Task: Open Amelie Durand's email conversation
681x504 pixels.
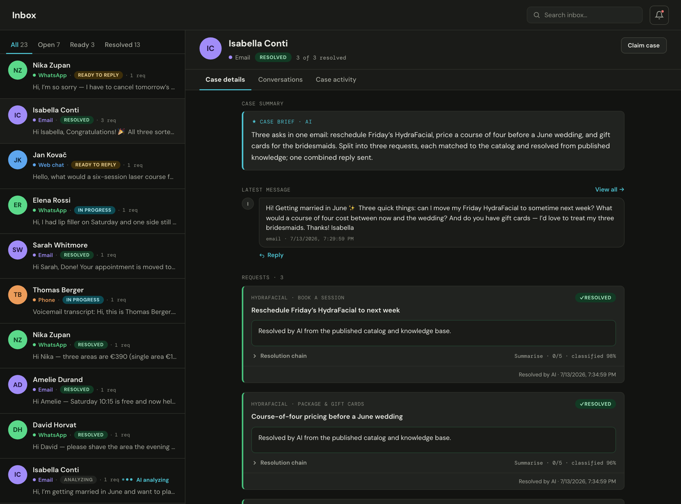Action: point(92,391)
